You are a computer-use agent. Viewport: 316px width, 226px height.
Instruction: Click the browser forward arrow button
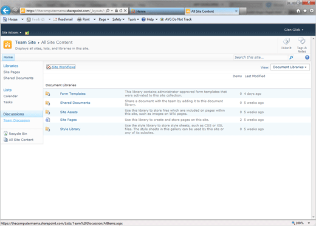pos(15,10)
